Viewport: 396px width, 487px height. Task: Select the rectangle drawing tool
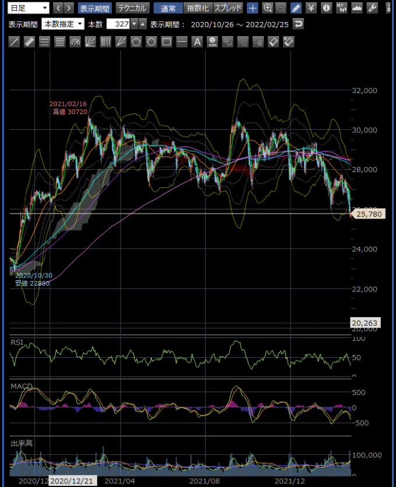pyautogui.click(x=167, y=42)
